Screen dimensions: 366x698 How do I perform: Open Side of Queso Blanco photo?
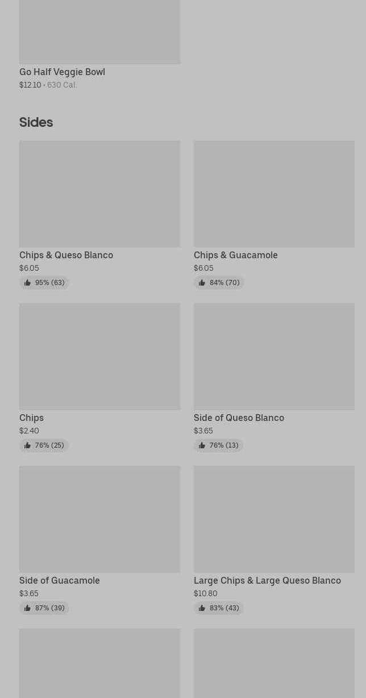(x=274, y=357)
